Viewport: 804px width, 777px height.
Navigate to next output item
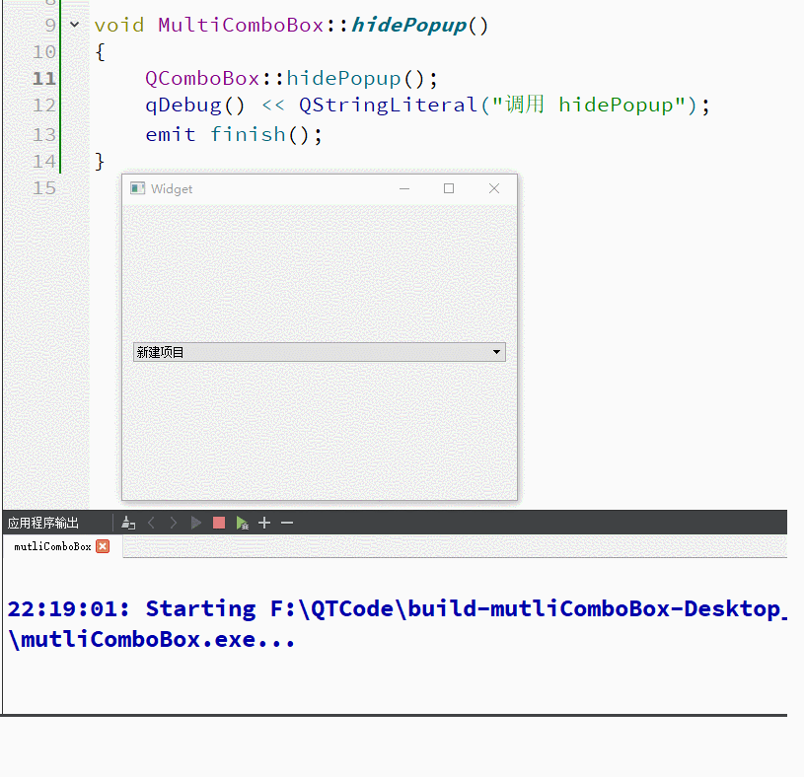(x=173, y=523)
